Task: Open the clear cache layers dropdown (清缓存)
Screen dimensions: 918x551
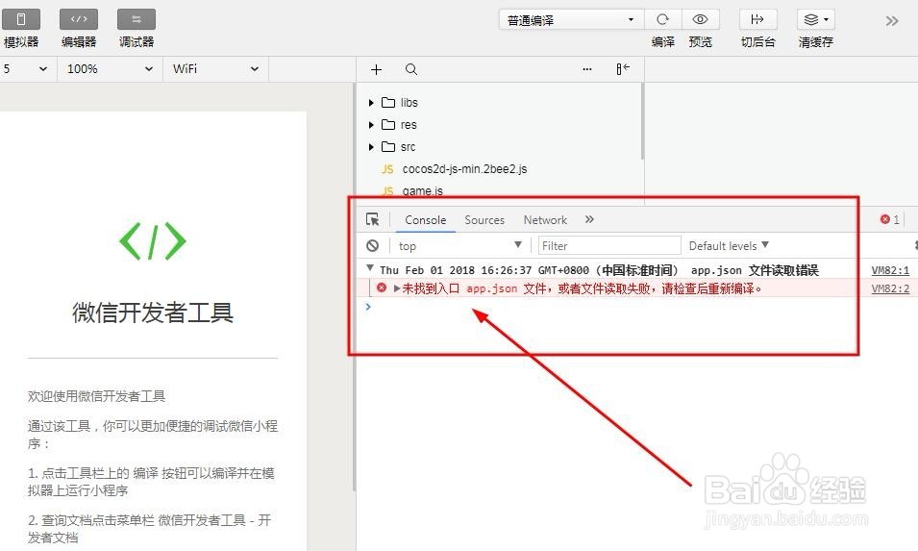Action: tap(815, 19)
